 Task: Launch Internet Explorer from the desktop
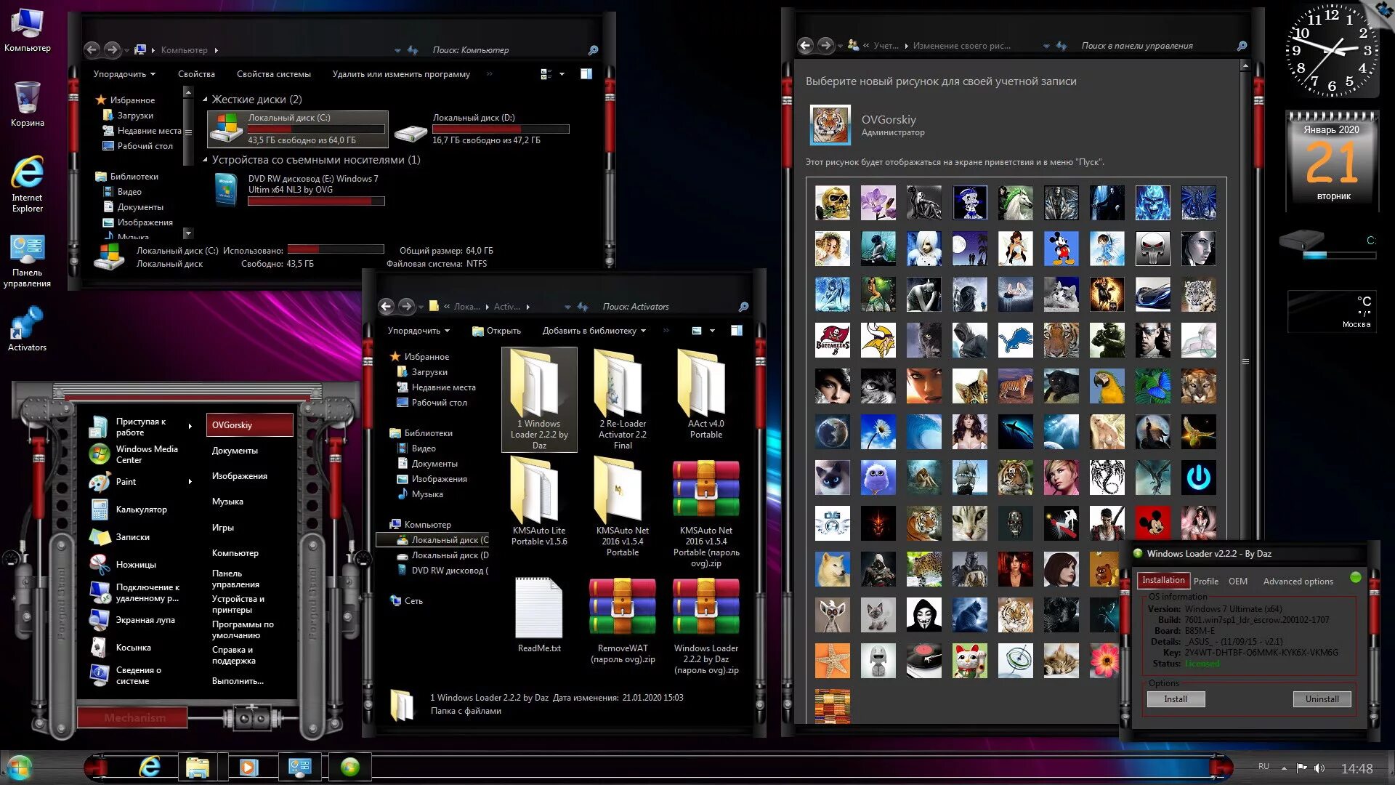(27, 183)
